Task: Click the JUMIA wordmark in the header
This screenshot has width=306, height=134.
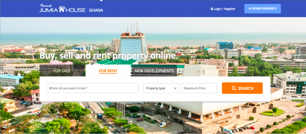Action: pos(49,10)
